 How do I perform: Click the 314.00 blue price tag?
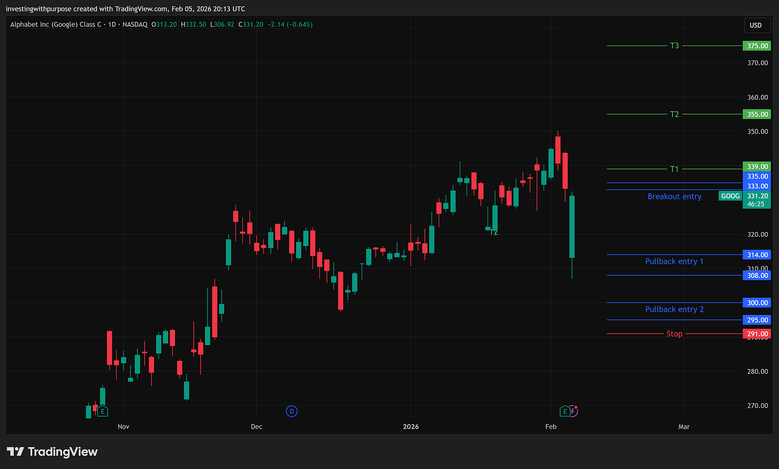coord(757,255)
